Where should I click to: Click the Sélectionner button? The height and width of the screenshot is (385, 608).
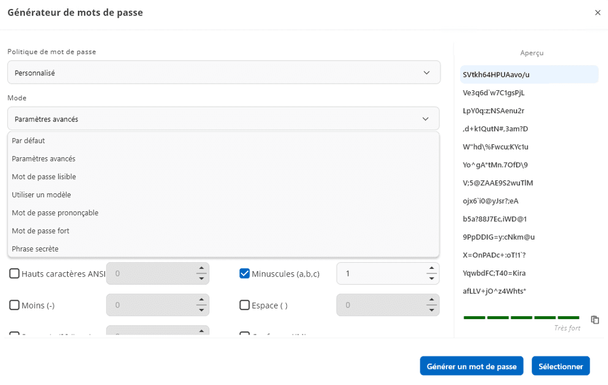(x=560, y=365)
